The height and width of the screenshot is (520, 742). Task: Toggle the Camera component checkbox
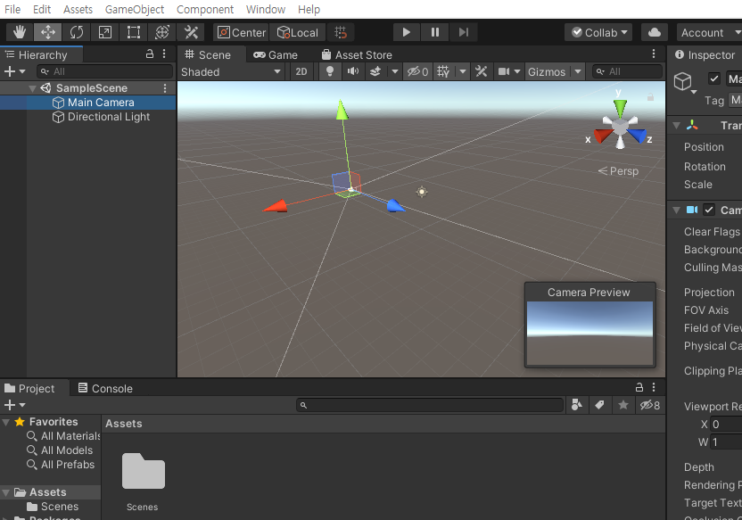[x=708, y=210]
